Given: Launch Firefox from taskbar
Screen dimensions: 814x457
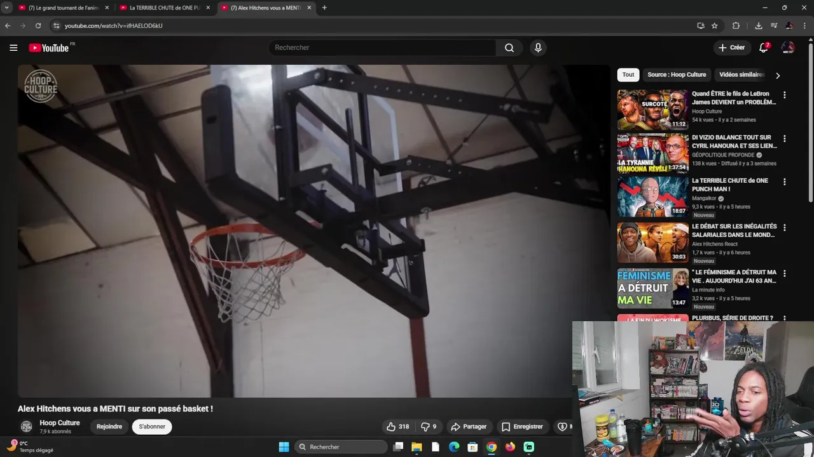Looking at the screenshot, I should 510,447.
